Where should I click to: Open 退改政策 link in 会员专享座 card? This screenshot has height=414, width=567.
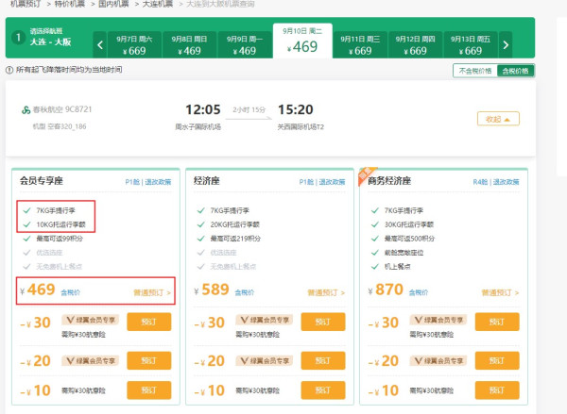(x=158, y=182)
